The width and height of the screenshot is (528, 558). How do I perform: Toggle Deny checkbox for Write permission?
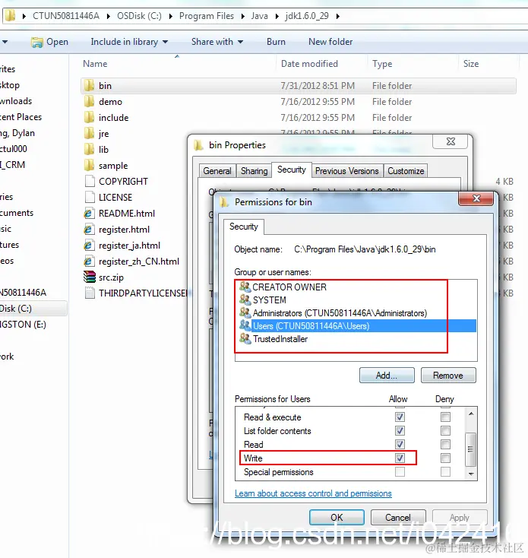[x=445, y=458]
